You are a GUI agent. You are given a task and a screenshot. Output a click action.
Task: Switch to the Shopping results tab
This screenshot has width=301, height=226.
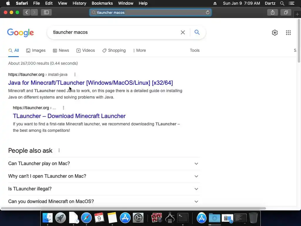coord(114,51)
